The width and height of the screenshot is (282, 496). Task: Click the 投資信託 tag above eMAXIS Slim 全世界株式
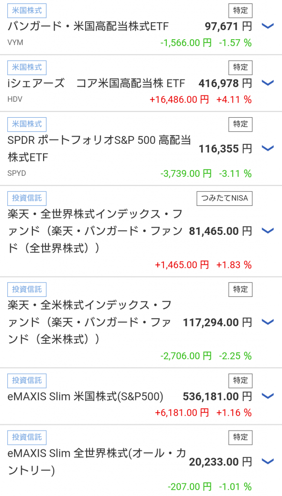tap(27, 437)
